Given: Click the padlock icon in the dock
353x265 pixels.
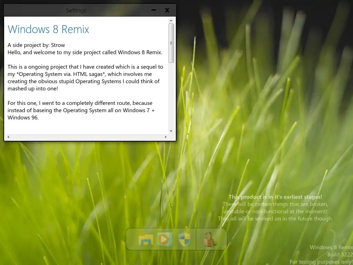Looking at the screenshot, I should [209, 239].
